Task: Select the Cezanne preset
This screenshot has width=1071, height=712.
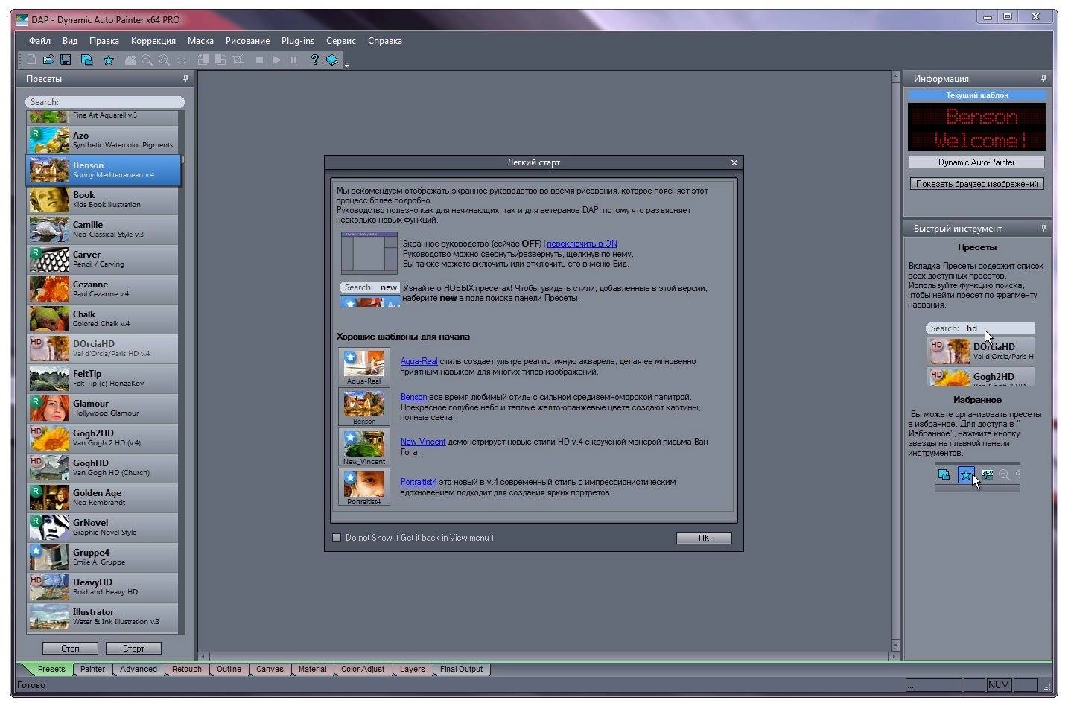Action: [x=104, y=289]
